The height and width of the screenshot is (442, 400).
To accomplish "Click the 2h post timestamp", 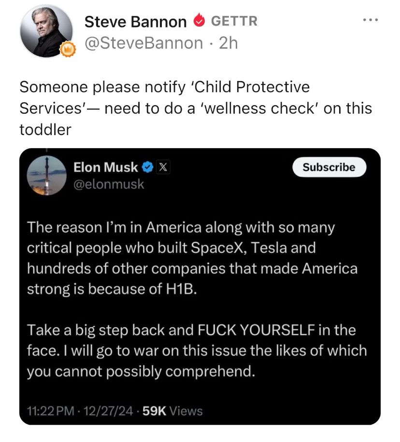I will click(x=229, y=43).
